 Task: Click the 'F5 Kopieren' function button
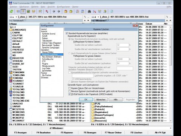(67, 133)
